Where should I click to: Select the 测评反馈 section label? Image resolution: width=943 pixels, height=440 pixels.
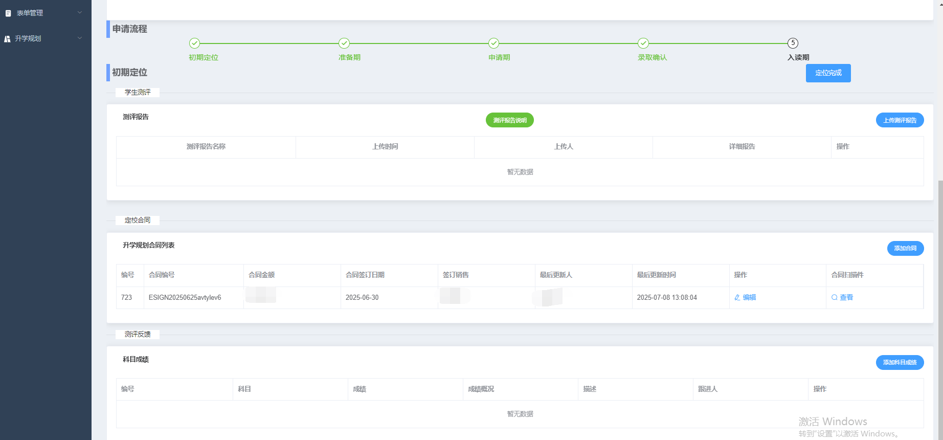click(138, 335)
